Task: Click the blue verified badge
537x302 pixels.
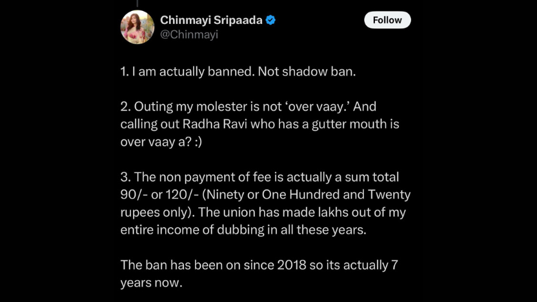Action: [271, 20]
